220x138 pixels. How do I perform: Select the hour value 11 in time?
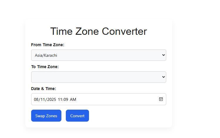coord(60,99)
